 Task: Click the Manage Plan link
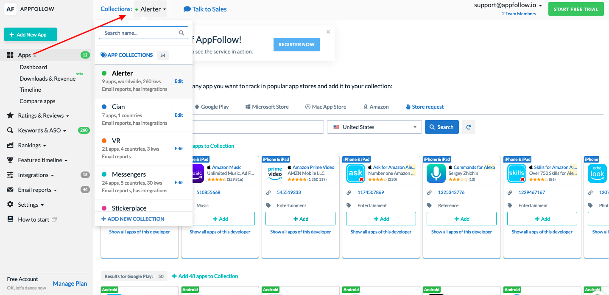pos(70,284)
